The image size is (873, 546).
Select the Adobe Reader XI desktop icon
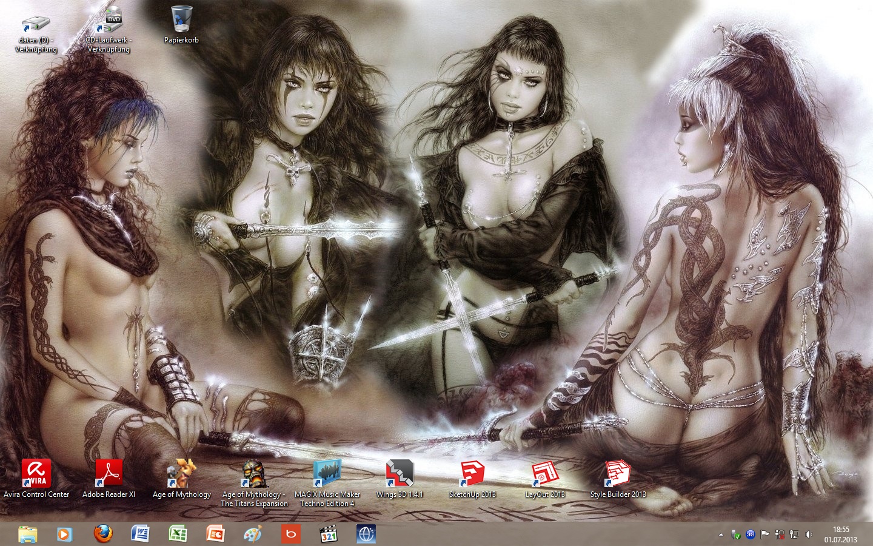[x=109, y=474]
